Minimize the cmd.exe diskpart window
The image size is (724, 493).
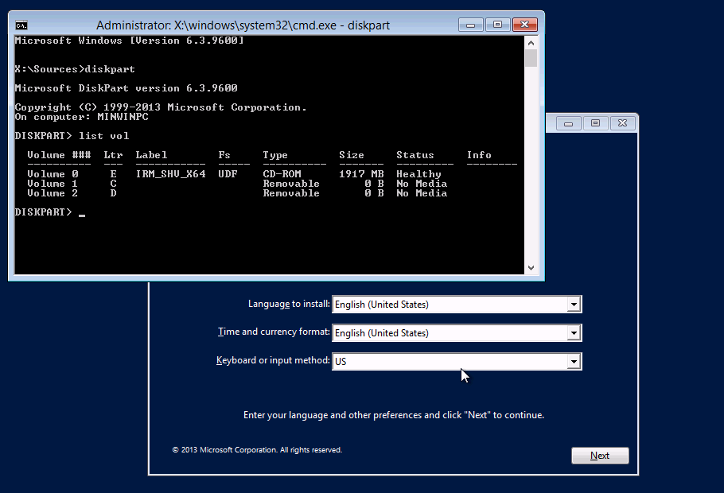tap(470, 25)
